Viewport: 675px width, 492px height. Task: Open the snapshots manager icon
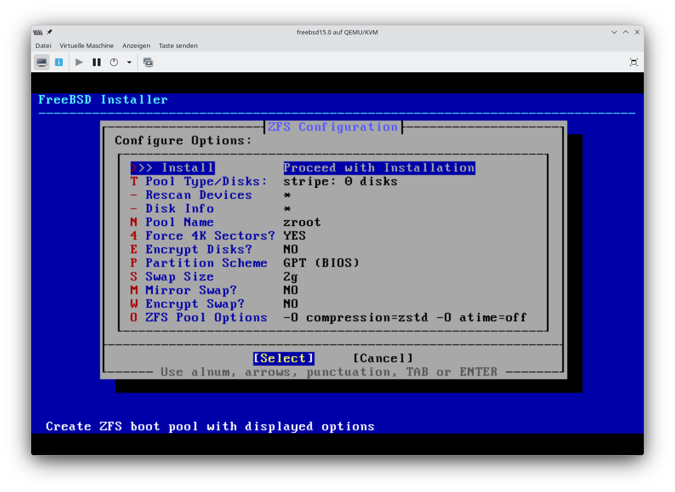(x=148, y=62)
